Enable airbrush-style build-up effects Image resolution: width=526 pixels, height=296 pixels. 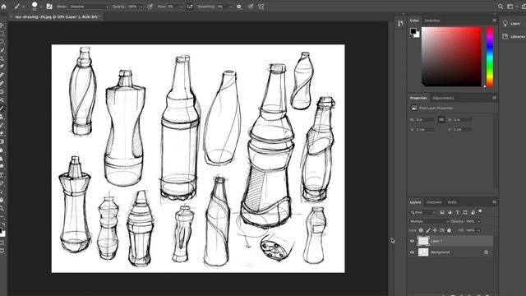click(x=190, y=7)
